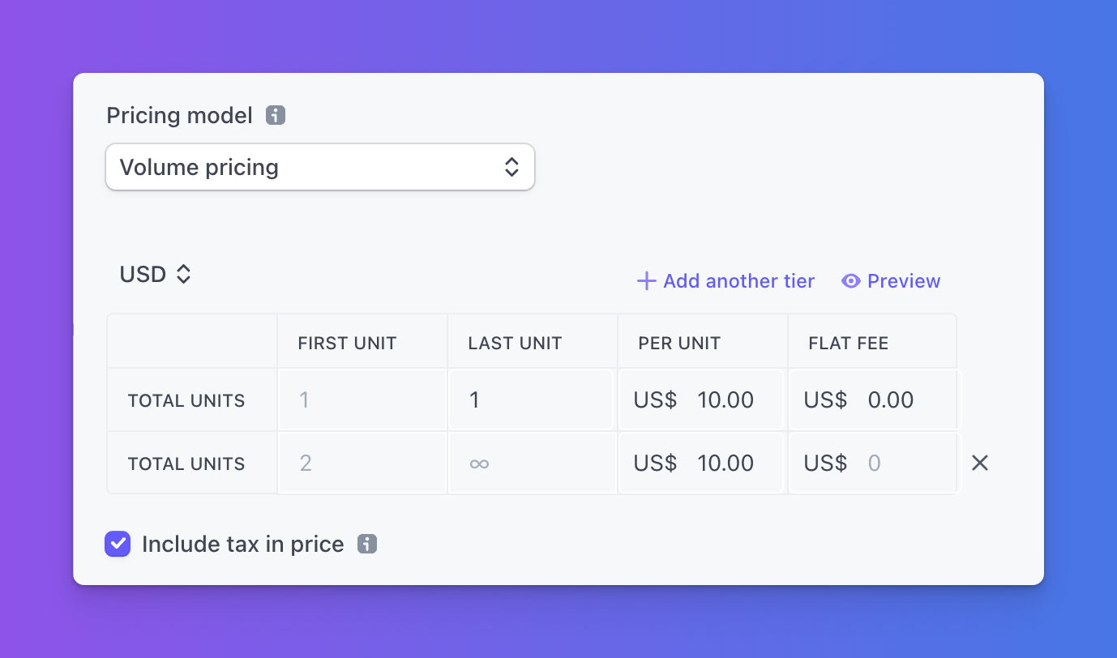Viewport: 1117px width, 658px height.
Task: Click the plus icon for adding a tier
Action: pyautogui.click(x=646, y=281)
